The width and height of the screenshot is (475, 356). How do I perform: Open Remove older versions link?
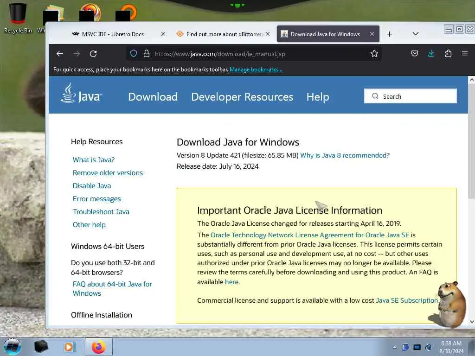(108, 173)
